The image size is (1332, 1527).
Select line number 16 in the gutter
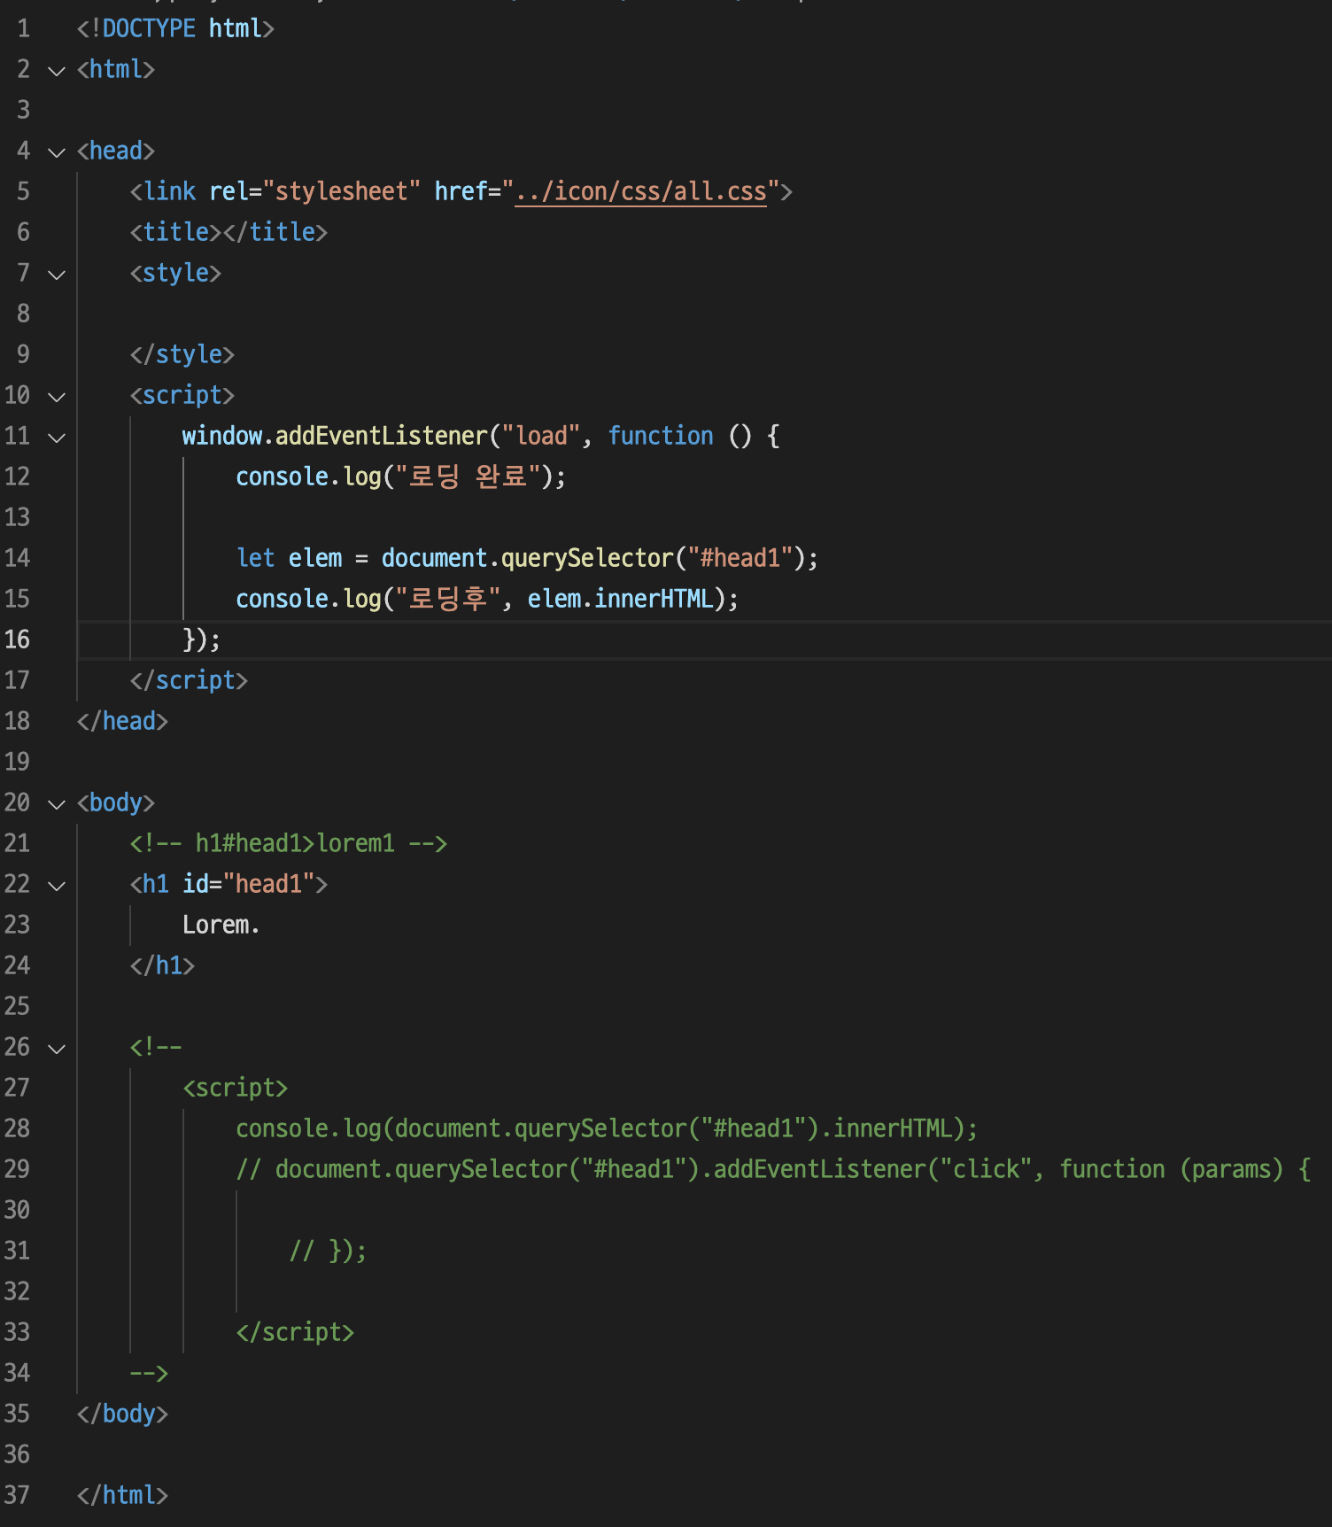point(17,639)
